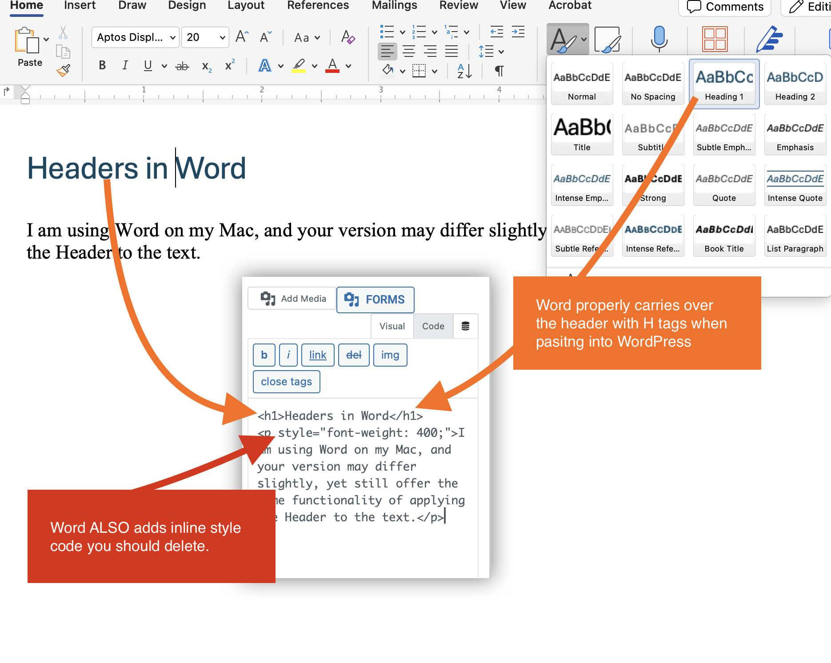The height and width of the screenshot is (663, 831).
Task: Center align the paragraph
Action: (409, 51)
